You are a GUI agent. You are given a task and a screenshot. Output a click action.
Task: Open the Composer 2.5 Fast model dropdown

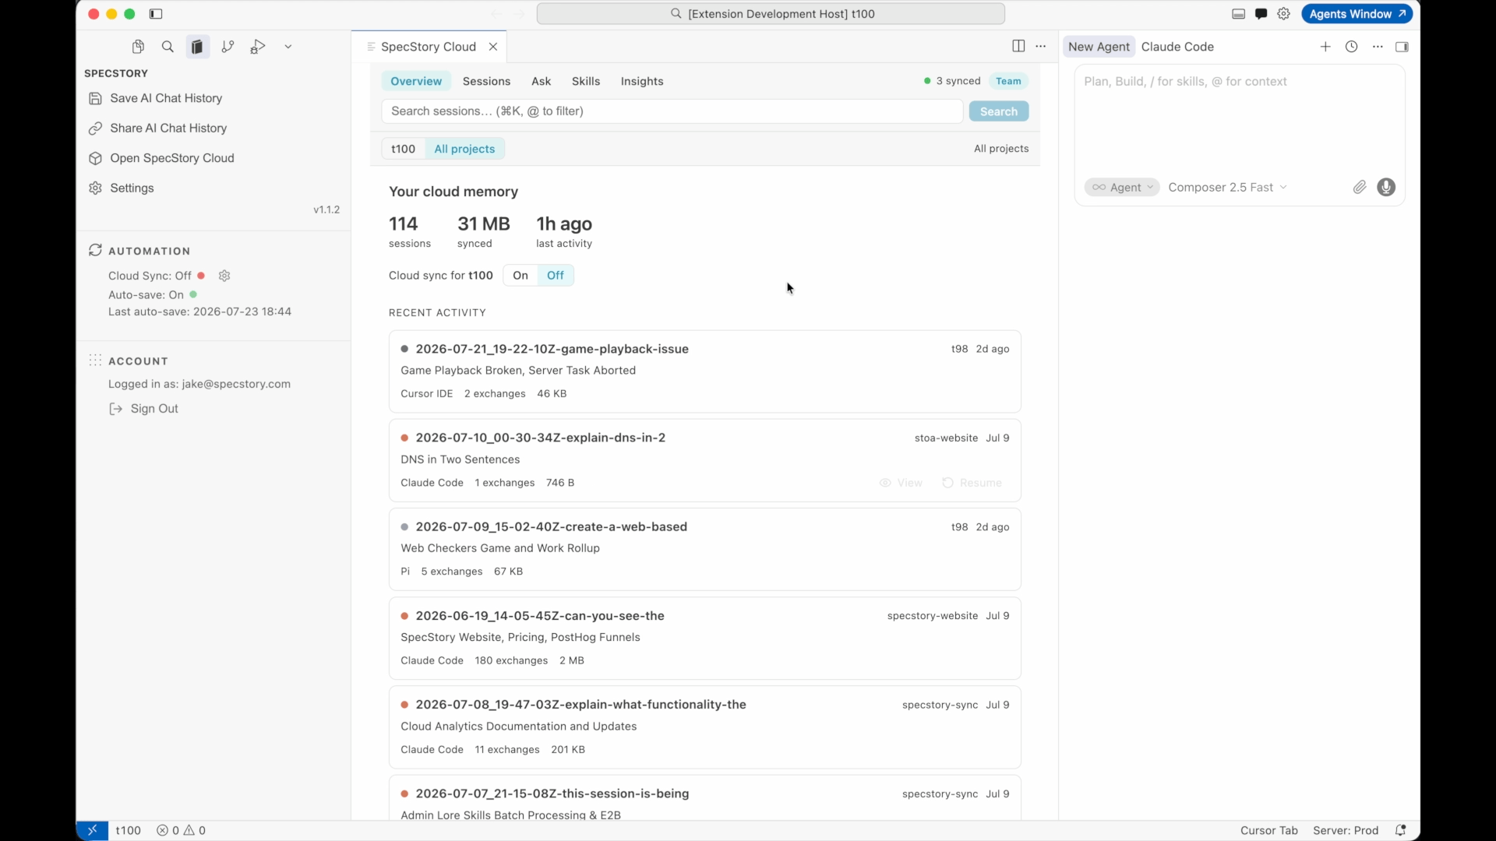pyautogui.click(x=1228, y=187)
